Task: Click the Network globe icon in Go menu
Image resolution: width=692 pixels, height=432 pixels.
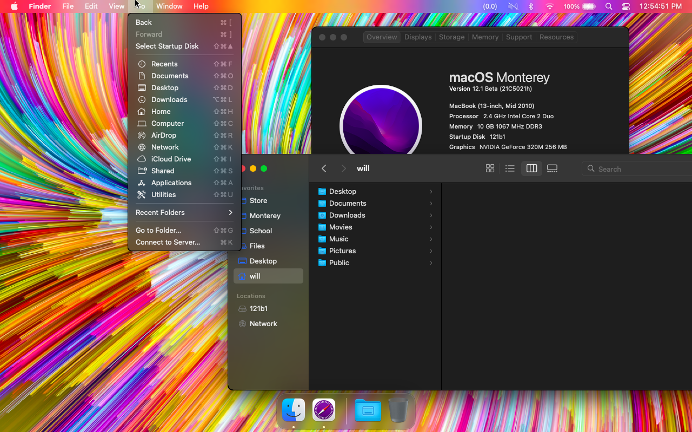Action: 142,147
